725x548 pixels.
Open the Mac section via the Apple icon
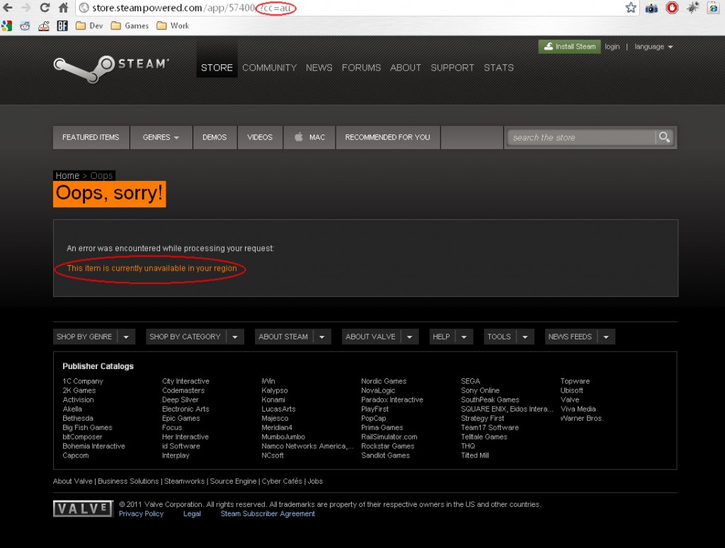299,137
